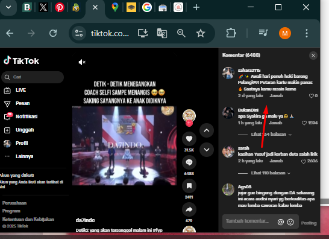Reply to BukanDini's comment via Jawab

pyautogui.click(x=275, y=123)
